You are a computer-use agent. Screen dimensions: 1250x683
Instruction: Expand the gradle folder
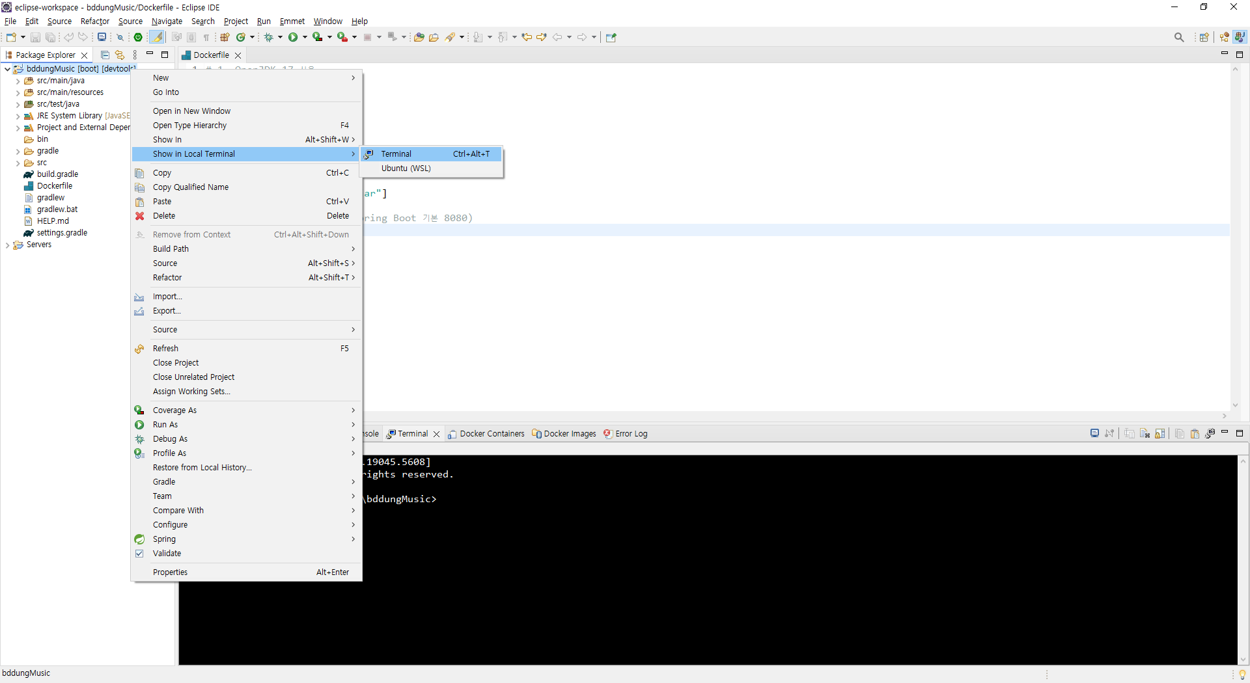[18, 151]
